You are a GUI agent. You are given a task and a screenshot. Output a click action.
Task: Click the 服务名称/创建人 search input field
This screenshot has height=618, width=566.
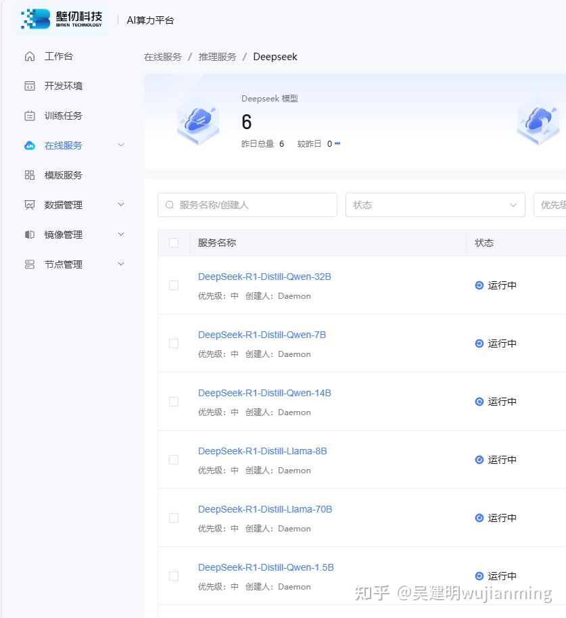(247, 204)
